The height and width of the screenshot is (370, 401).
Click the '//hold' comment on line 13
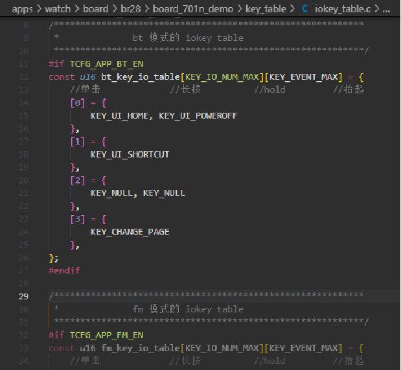click(269, 89)
